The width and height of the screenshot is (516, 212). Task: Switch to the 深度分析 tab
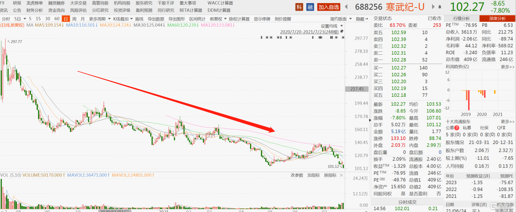[x=497, y=18]
